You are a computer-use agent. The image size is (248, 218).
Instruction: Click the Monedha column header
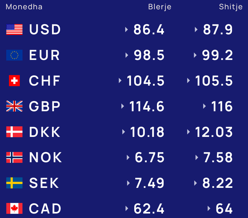pyautogui.click(x=24, y=7)
